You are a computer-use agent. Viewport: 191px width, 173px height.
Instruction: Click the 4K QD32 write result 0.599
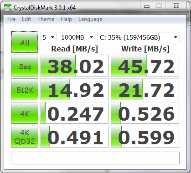point(145,137)
